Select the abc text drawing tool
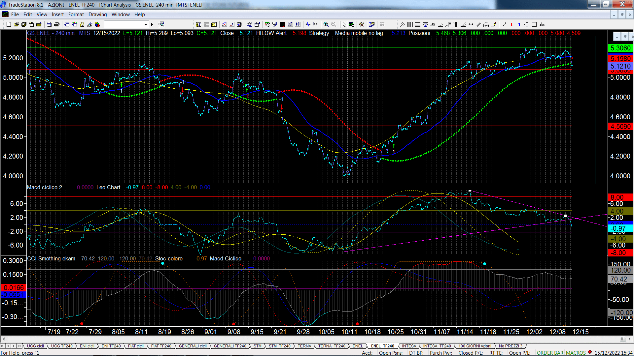This screenshot has height=356, width=634. [x=542, y=24]
